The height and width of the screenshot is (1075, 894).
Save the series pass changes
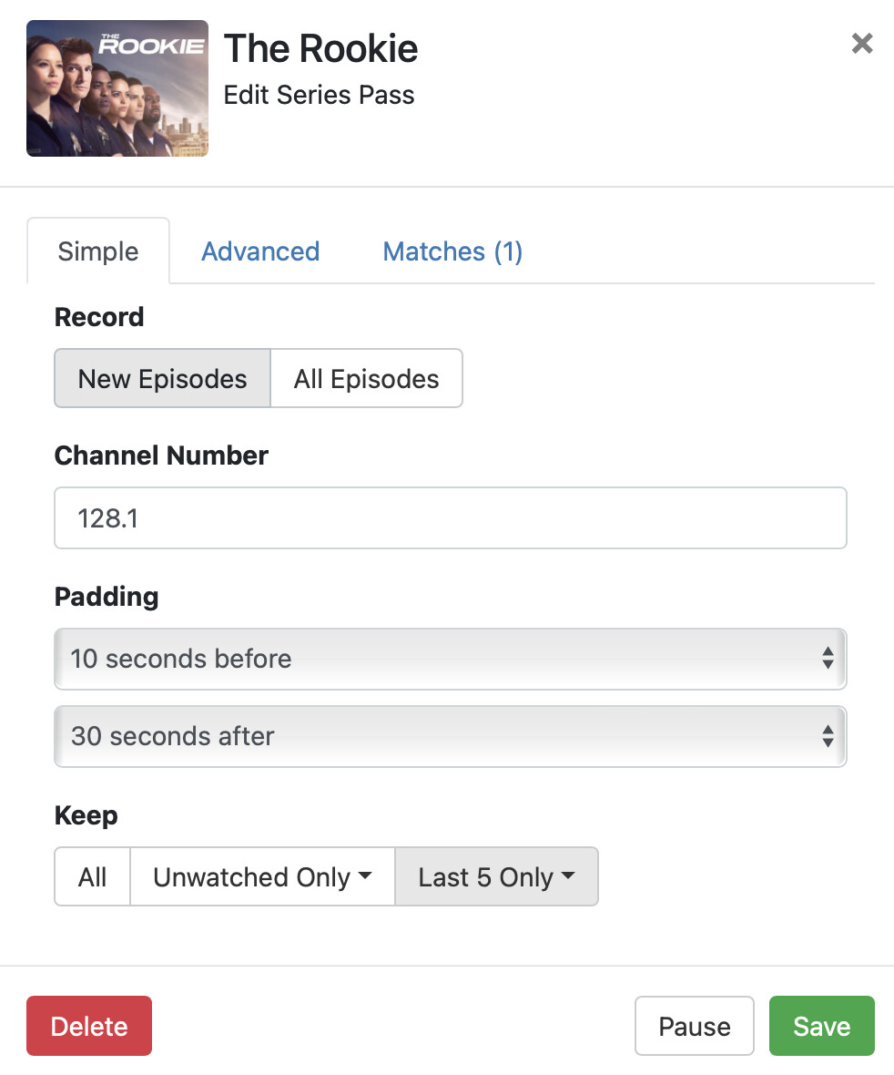821,1027
